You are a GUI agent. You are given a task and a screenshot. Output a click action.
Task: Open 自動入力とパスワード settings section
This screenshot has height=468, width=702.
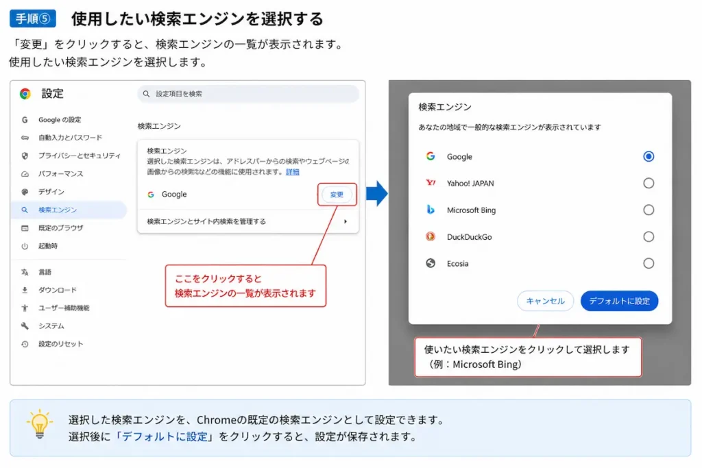70,138
